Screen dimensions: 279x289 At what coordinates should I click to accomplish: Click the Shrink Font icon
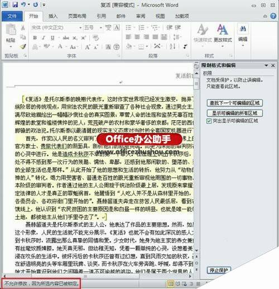(x=96, y=47)
